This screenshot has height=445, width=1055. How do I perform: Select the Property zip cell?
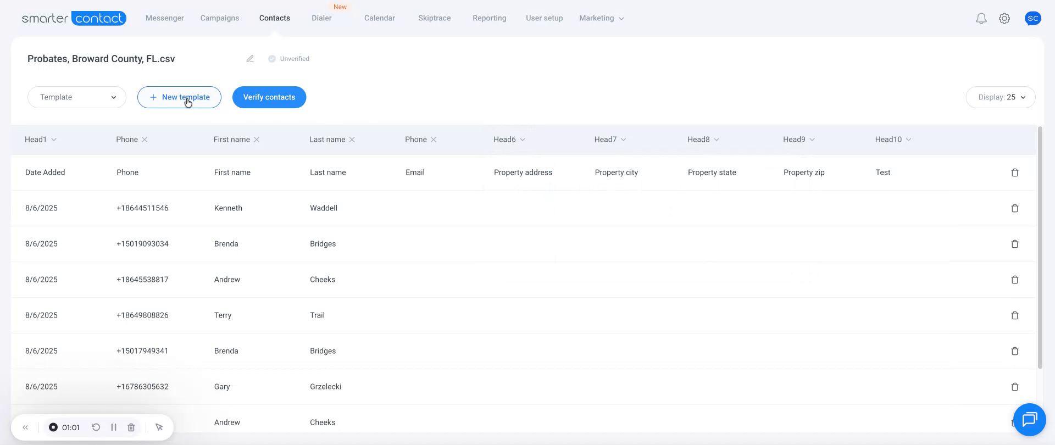click(x=804, y=173)
